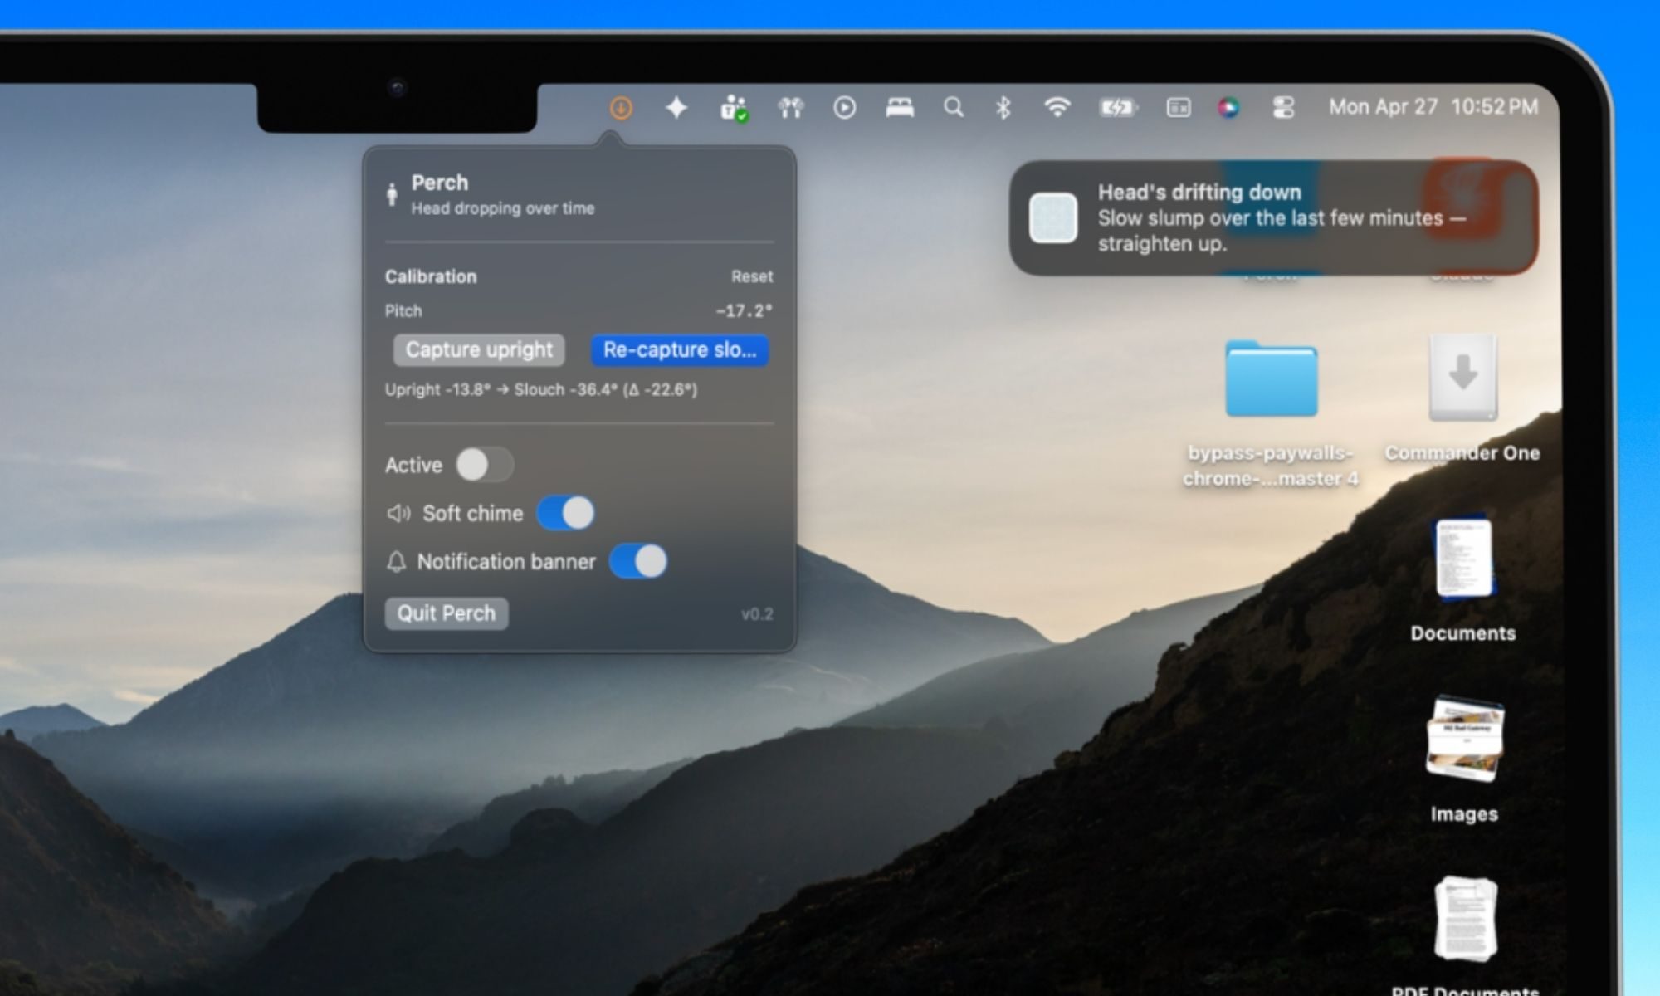Open the Teams status menu bar icon
1660x996 pixels.
pyautogui.click(x=734, y=109)
